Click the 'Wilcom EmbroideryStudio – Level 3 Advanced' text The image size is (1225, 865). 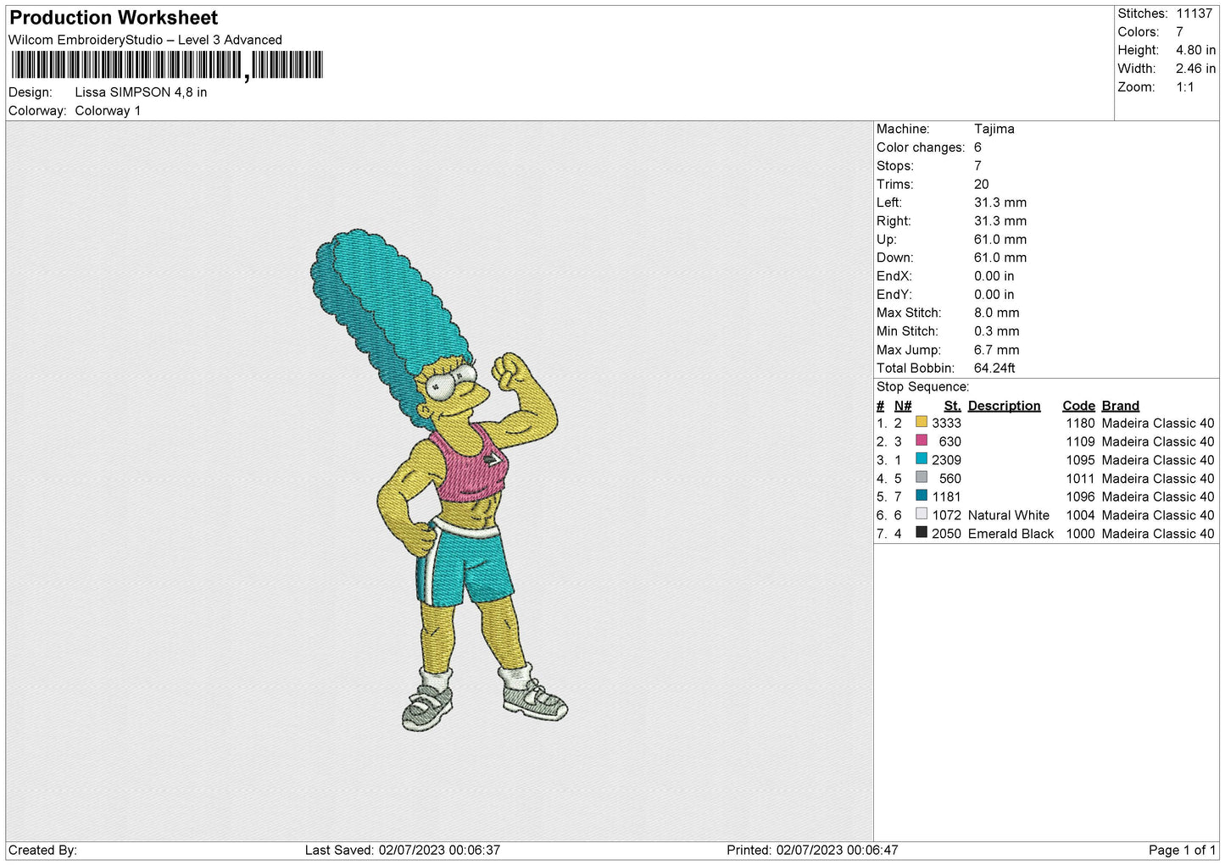pos(145,40)
